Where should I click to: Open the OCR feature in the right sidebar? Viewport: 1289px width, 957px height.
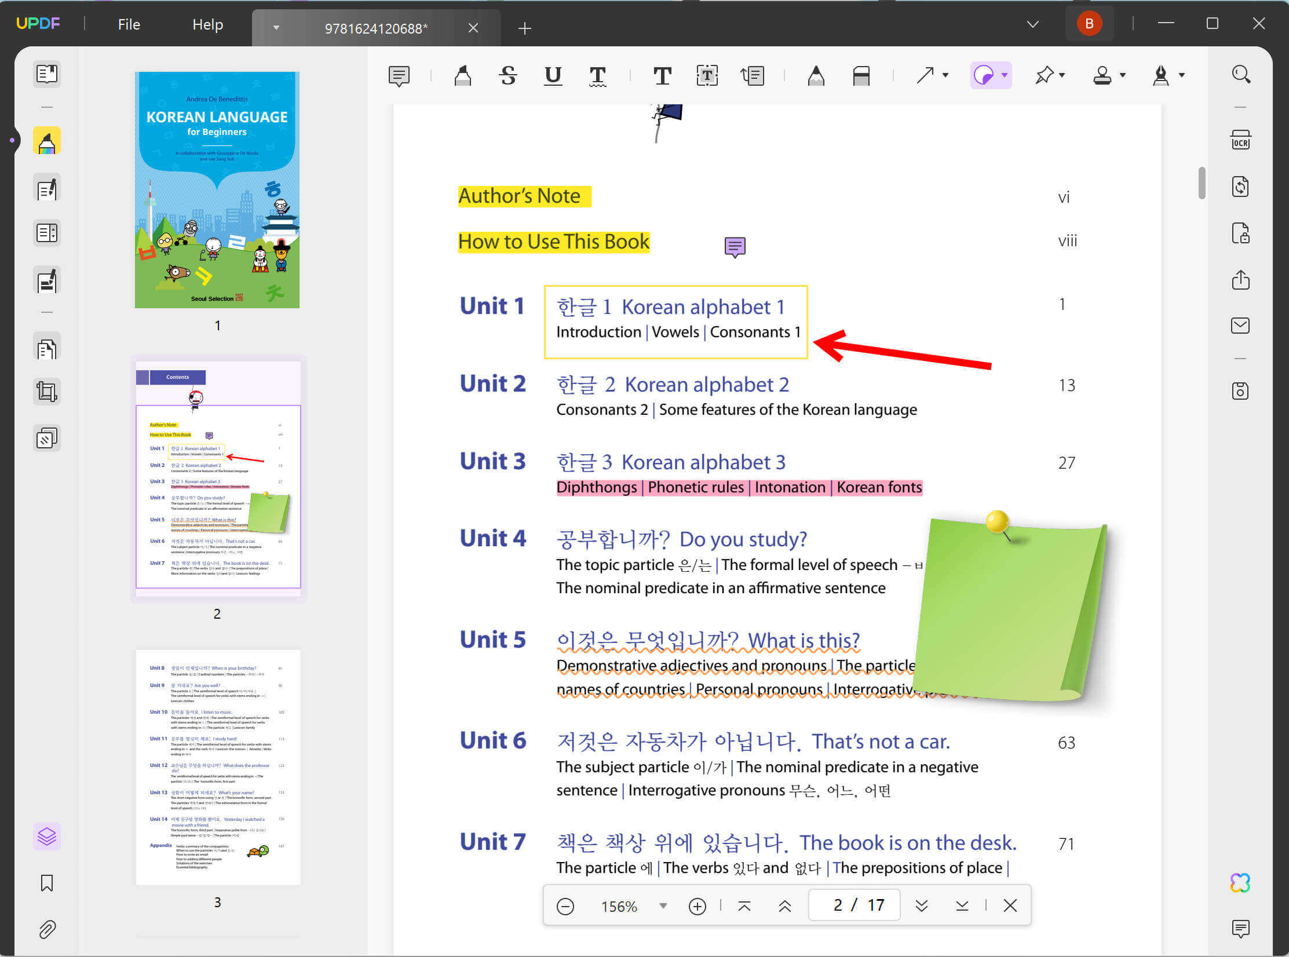point(1240,140)
